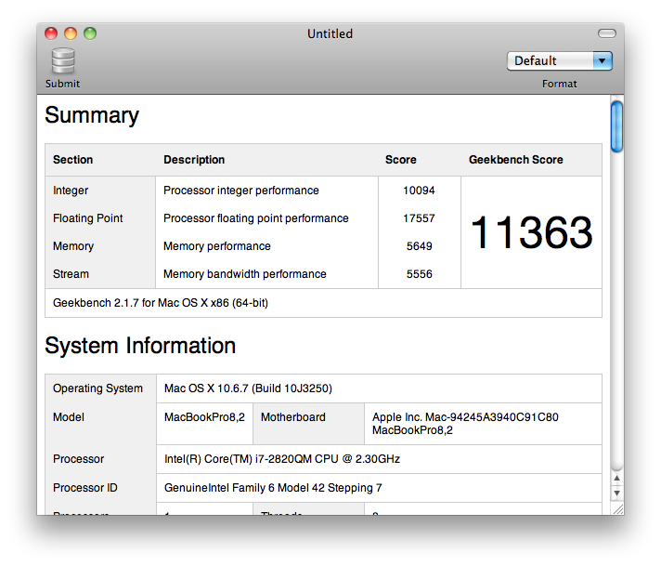The height and width of the screenshot is (566, 661).
Task: Zoom the window with green button
Action: [x=90, y=33]
